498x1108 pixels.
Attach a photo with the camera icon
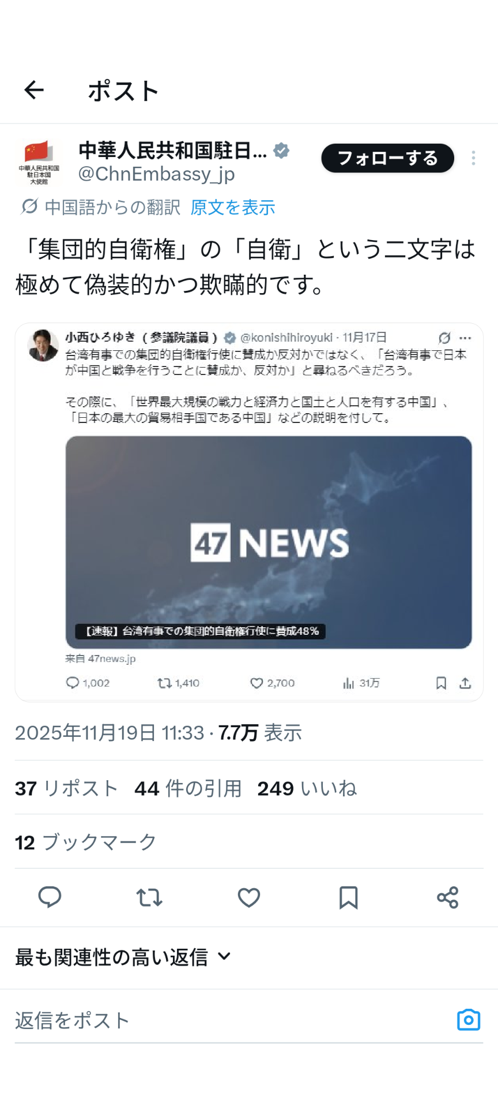click(469, 1020)
